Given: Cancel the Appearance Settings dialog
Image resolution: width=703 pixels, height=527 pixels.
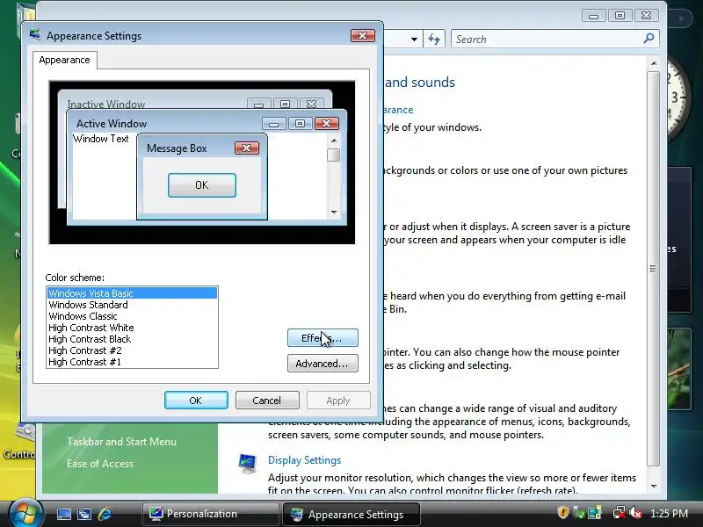Looking at the screenshot, I should [267, 401].
